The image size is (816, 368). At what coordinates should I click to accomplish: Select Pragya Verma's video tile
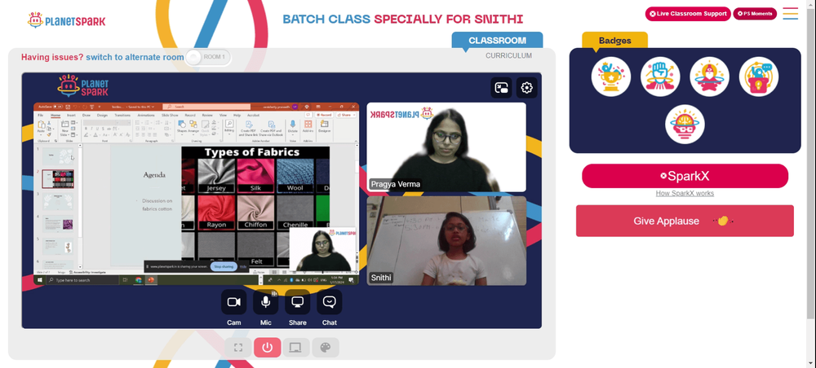coord(446,147)
